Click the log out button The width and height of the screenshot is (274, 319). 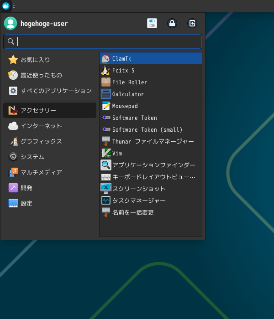point(192,23)
